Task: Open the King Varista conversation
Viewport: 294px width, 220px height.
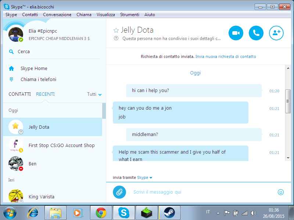Action: tap(53, 196)
